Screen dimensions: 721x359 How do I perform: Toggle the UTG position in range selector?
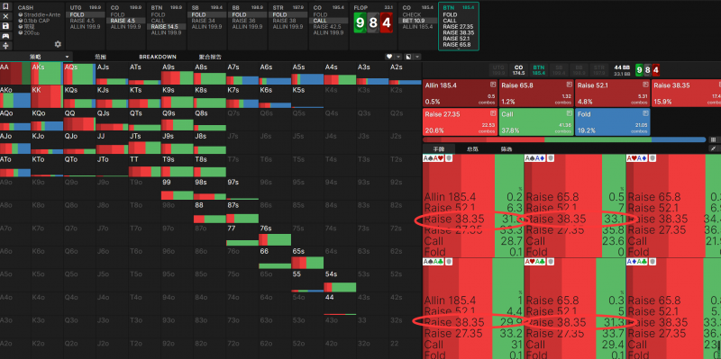[499, 70]
